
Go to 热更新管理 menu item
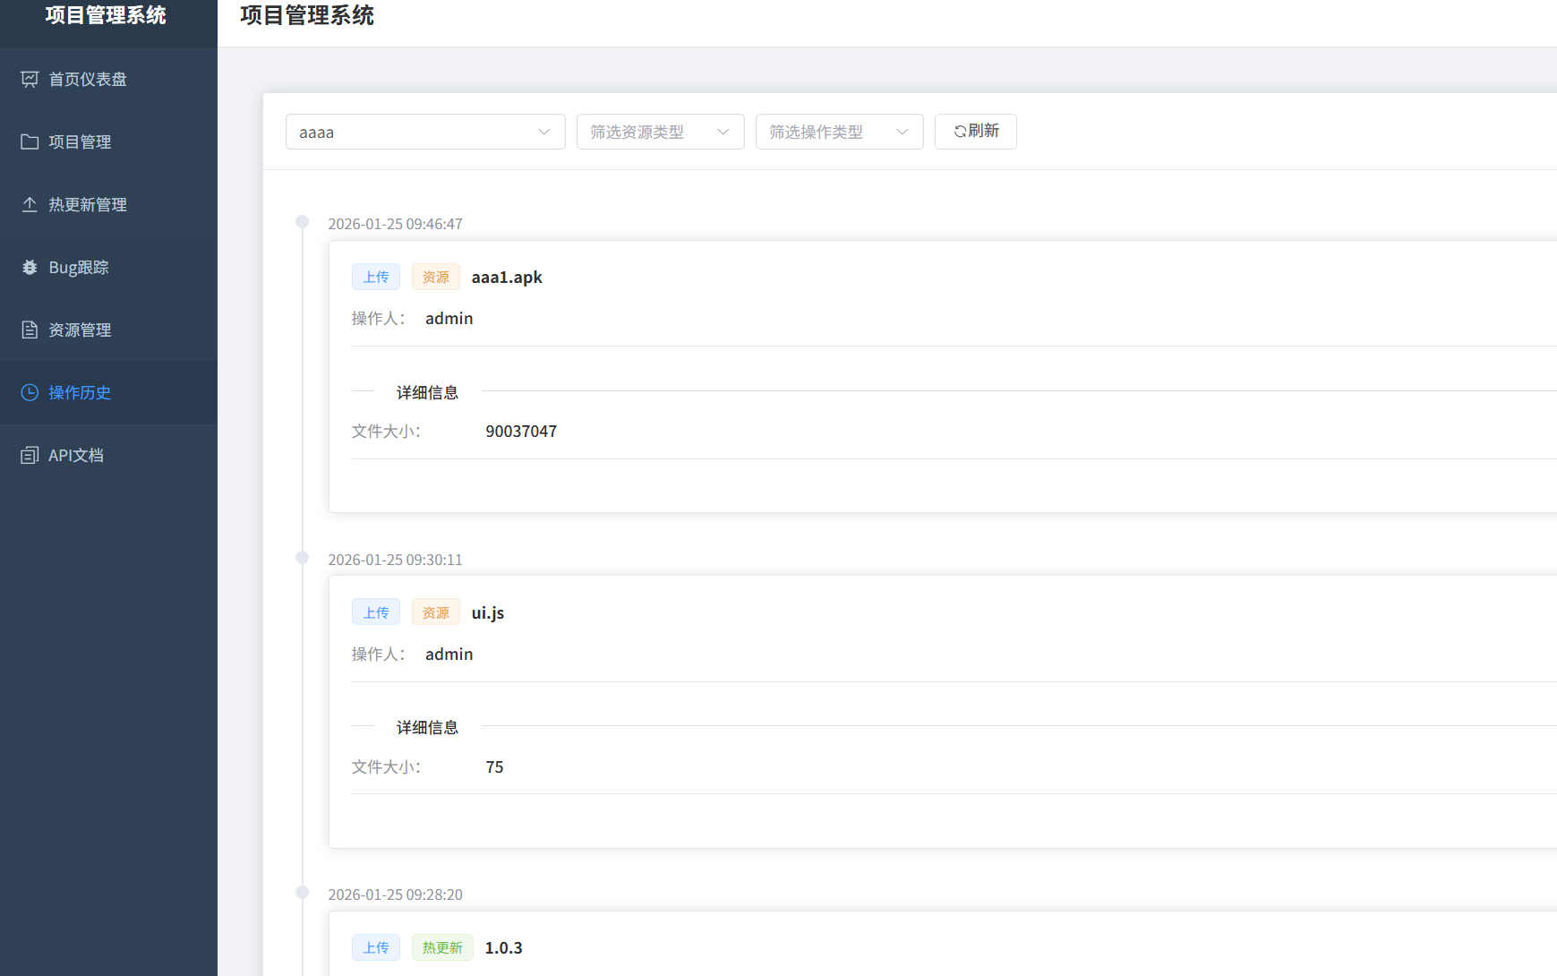point(88,204)
